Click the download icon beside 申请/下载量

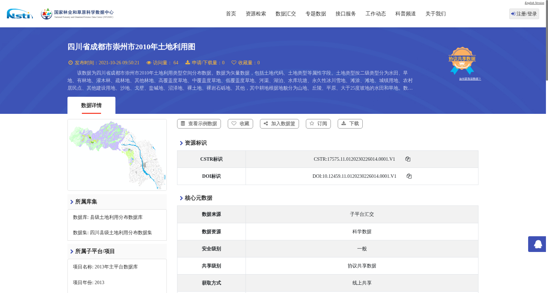pyautogui.click(x=188, y=63)
